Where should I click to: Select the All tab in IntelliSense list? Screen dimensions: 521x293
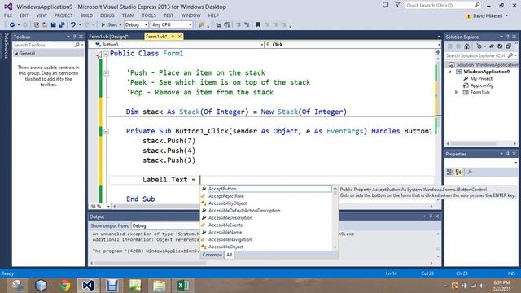pos(230,255)
